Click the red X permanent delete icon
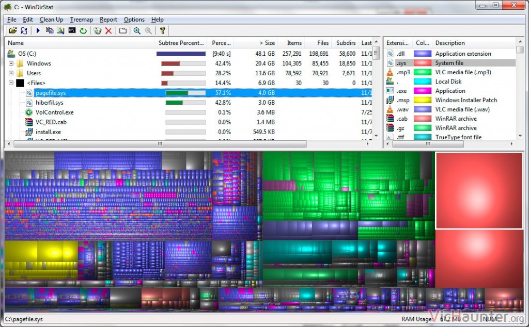 pyautogui.click(x=108, y=30)
